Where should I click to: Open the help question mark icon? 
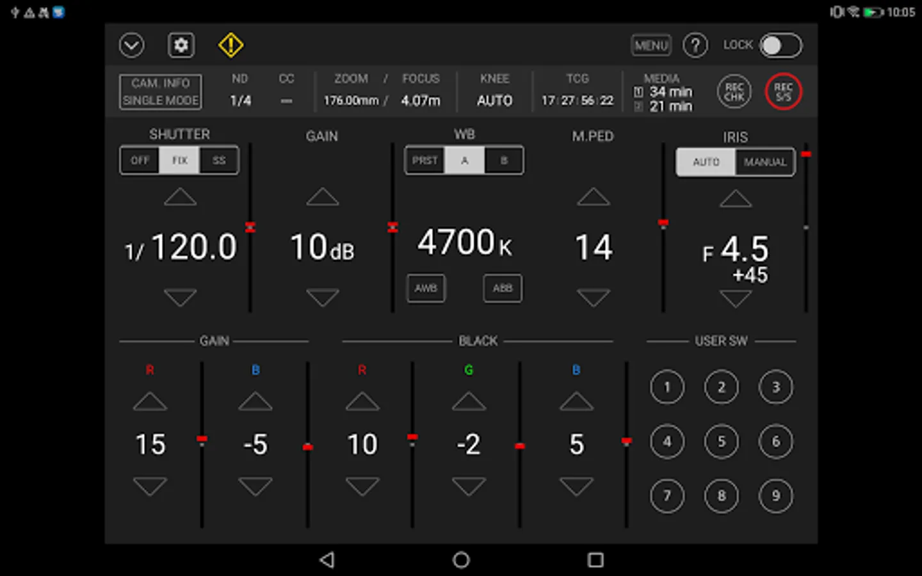coord(695,45)
